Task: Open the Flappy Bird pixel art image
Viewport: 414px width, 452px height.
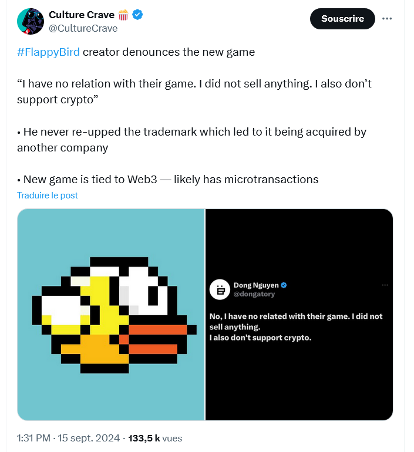Action: pos(111,315)
